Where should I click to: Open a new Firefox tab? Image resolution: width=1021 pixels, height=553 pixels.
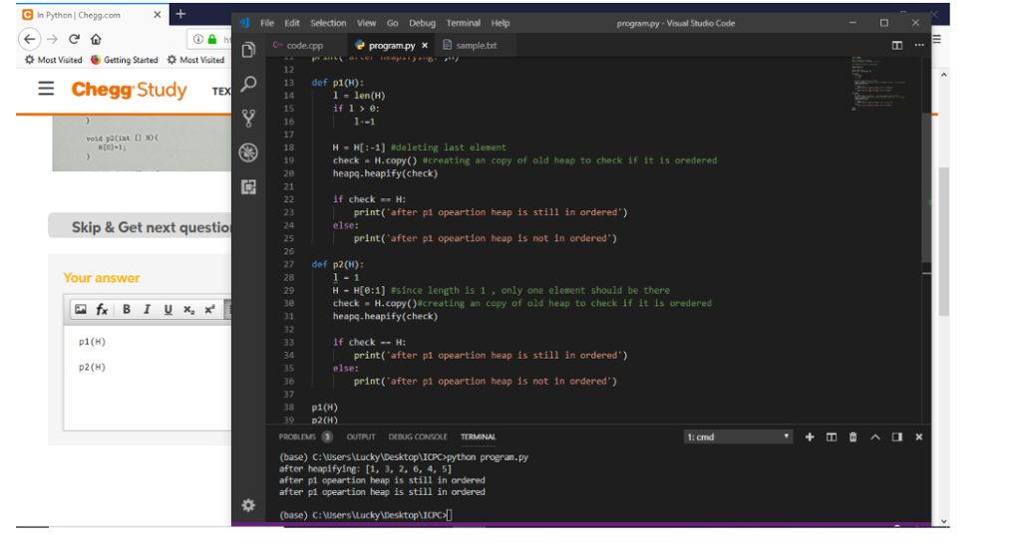pos(180,14)
